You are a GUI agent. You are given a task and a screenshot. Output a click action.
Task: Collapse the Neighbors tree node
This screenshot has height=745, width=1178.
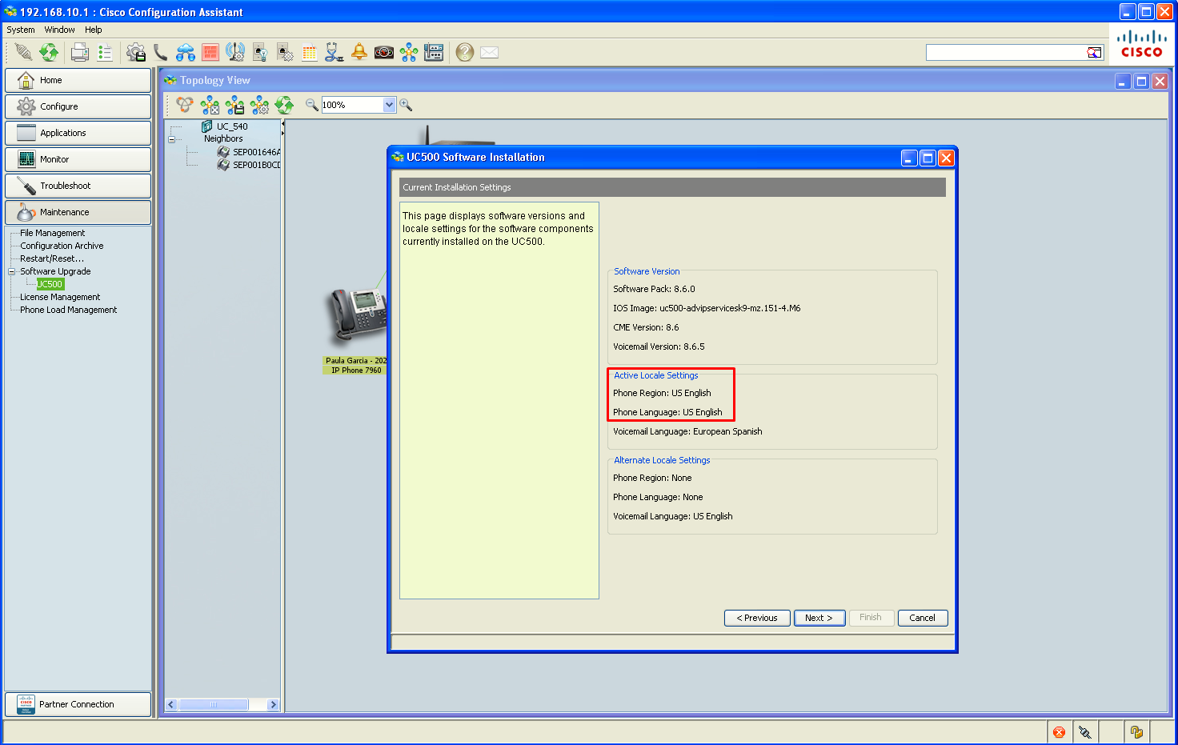(x=171, y=139)
